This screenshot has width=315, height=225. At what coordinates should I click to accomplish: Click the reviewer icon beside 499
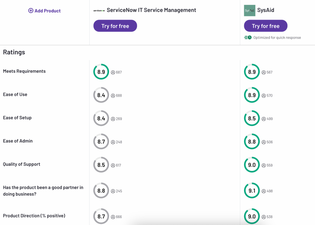[263, 119]
